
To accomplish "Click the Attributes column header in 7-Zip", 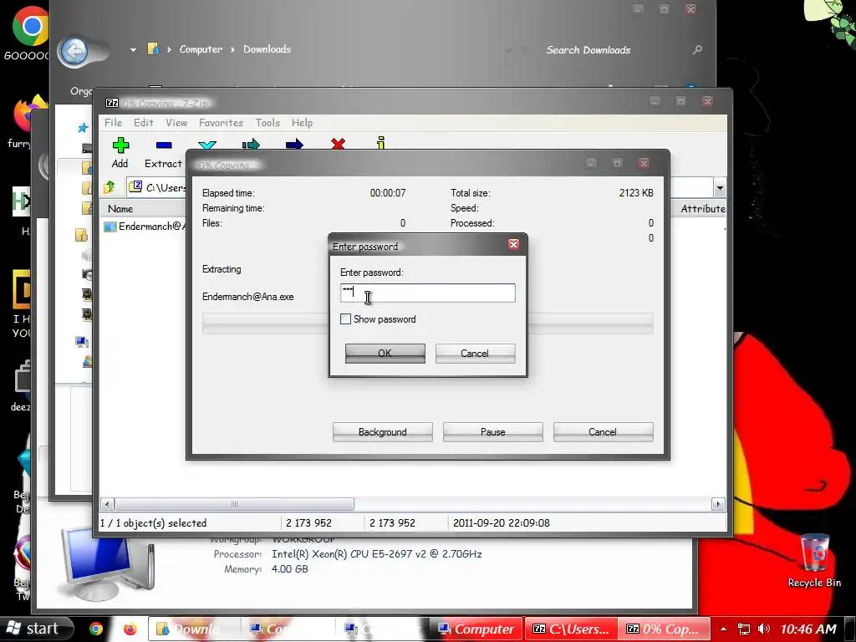I will tap(702, 208).
